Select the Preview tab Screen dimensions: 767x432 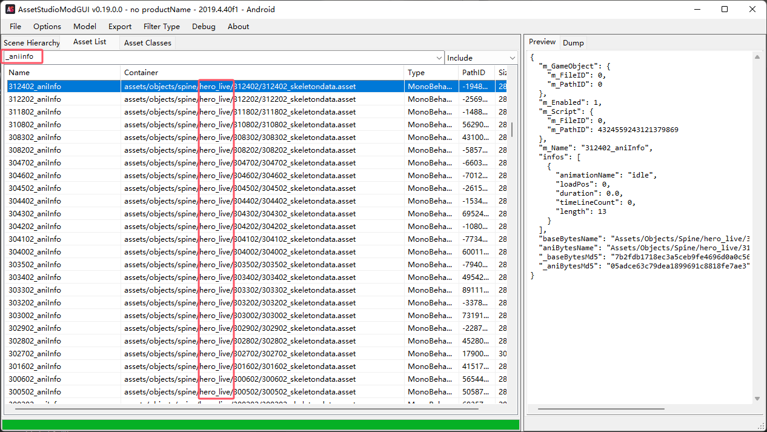[542, 42]
